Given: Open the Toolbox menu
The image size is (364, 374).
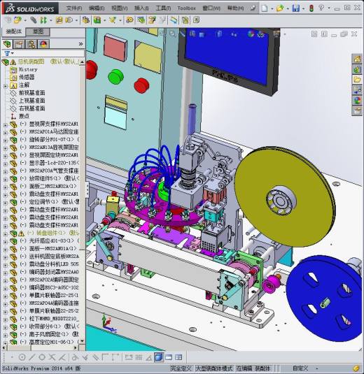Looking at the screenshot, I should pyautogui.click(x=186, y=8).
